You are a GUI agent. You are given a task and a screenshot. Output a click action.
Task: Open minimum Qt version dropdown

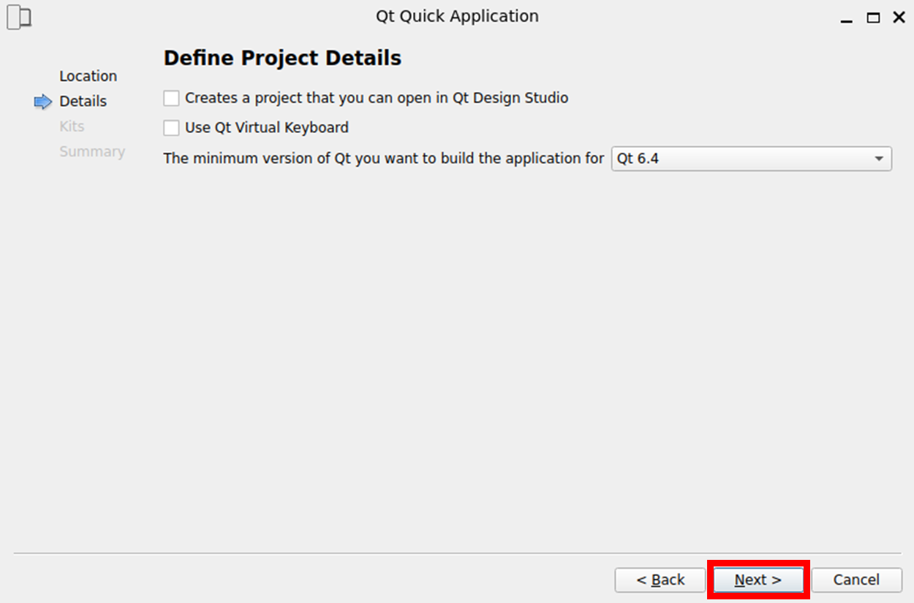[x=751, y=159]
